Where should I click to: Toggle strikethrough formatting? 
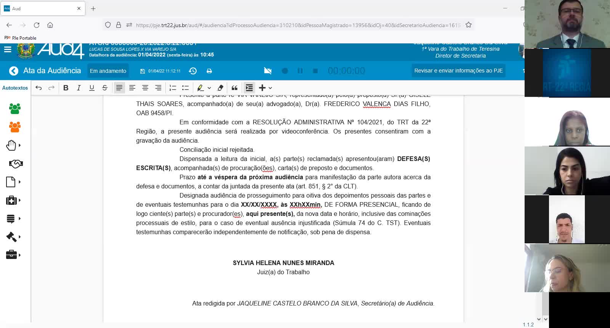(x=104, y=88)
